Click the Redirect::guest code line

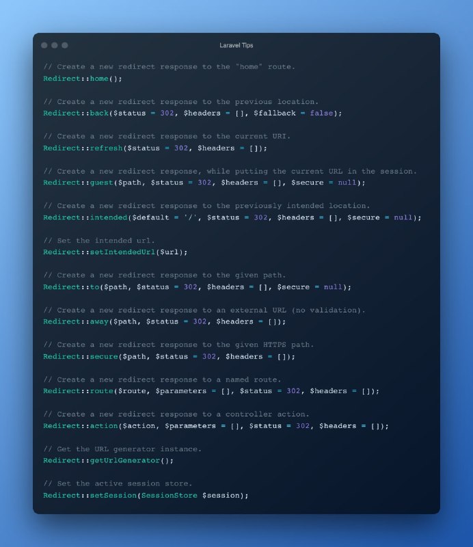coord(204,183)
